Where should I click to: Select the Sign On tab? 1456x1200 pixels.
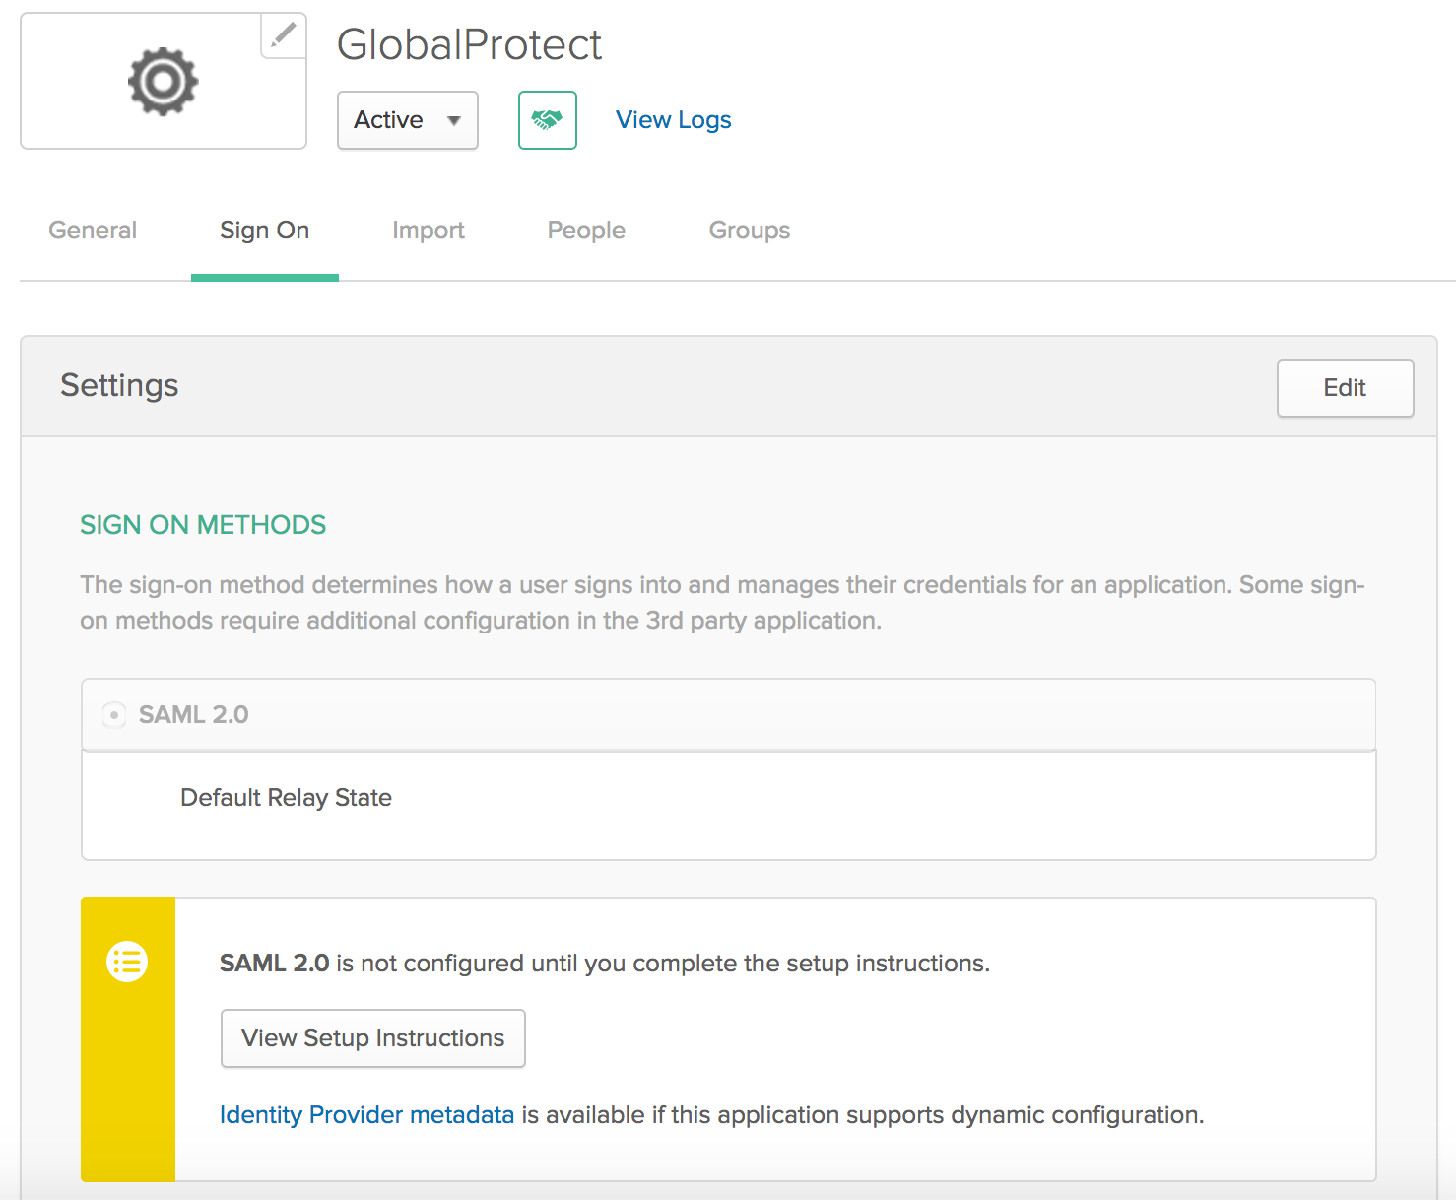click(x=264, y=231)
